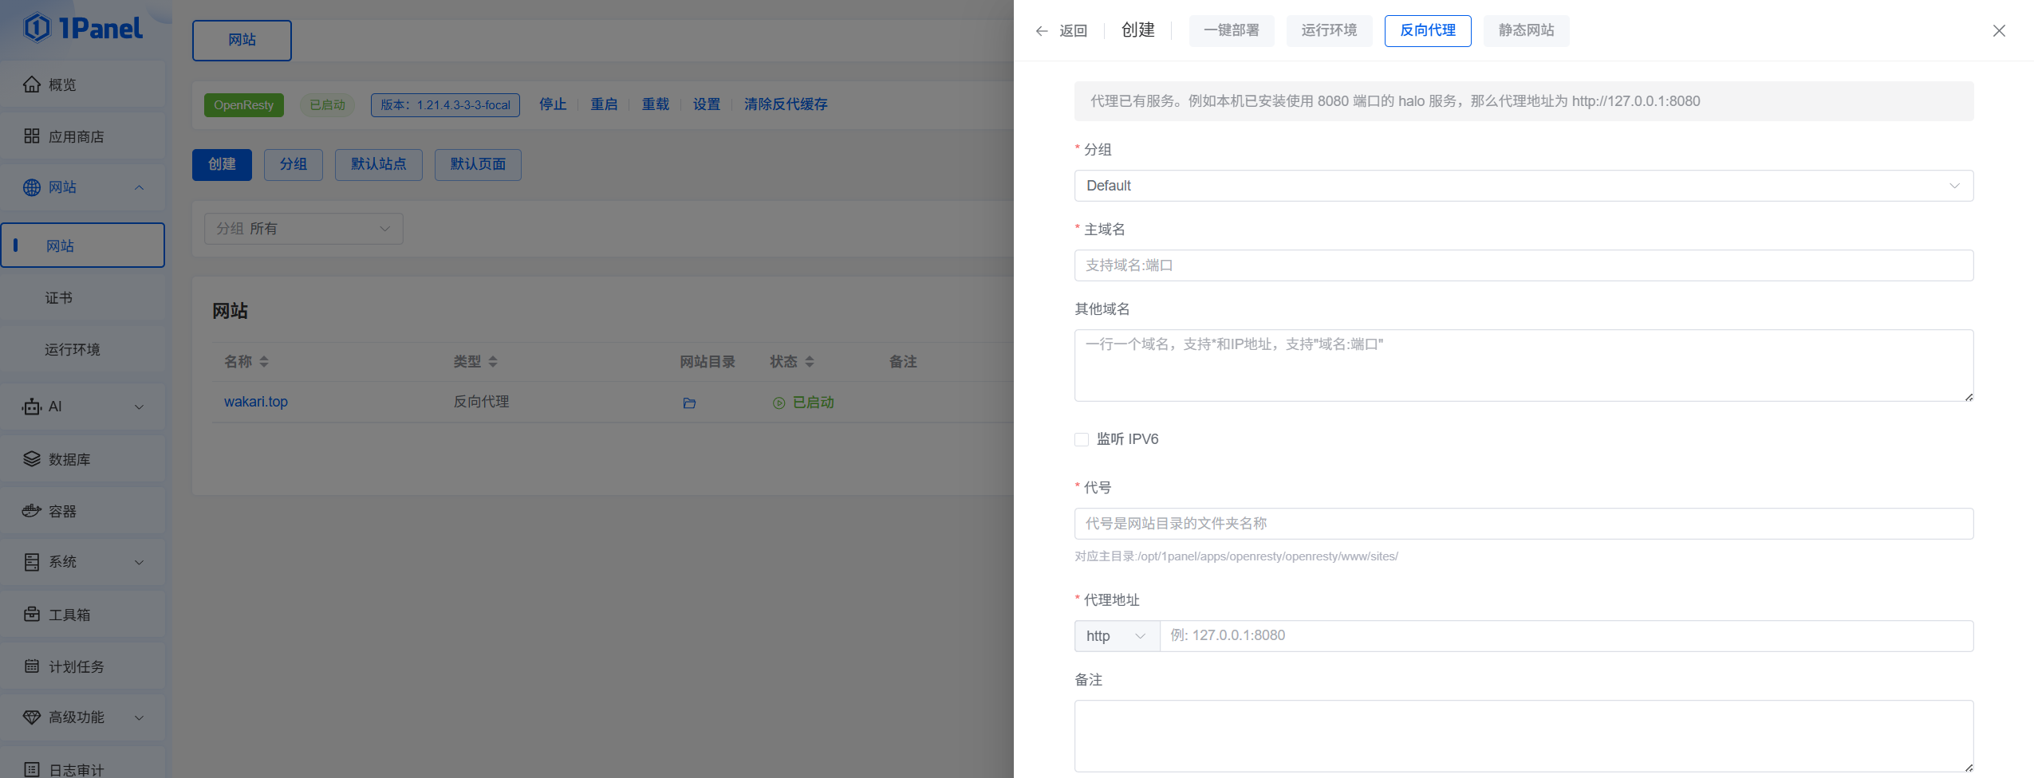Viewport: 2034px width, 778px height.
Task: Open the App Store grid icon
Action: click(32, 136)
